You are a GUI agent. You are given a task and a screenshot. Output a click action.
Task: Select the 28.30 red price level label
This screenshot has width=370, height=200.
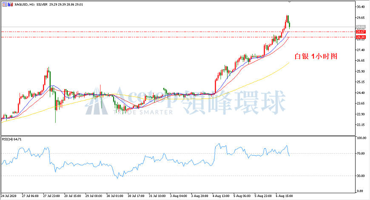pyautogui.click(x=361, y=37)
